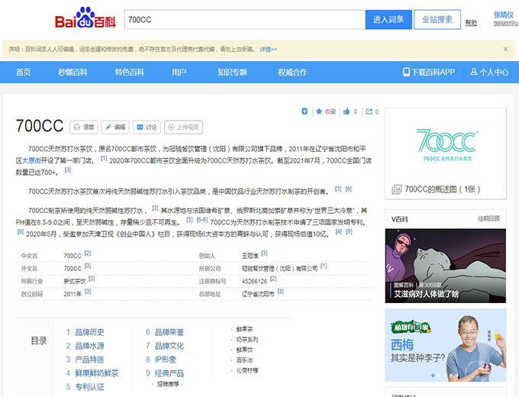Open the 秒懂百科 navigation tab
This screenshot has width=519, height=397.
pyautogui.click(x=73, y=72)
